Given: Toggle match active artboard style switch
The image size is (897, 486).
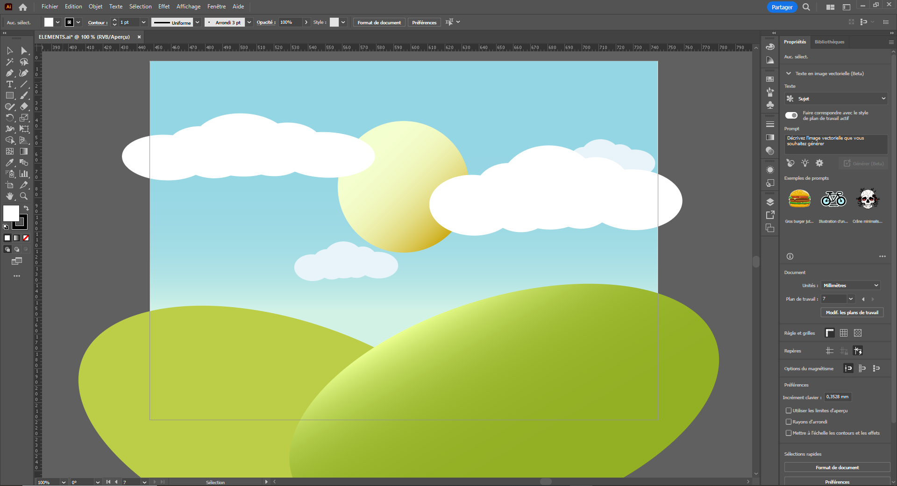Looking at the screenshot, I should click(x=791, y=115).
